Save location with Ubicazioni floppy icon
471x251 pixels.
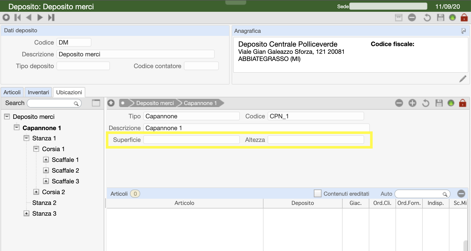click(439, 103)
